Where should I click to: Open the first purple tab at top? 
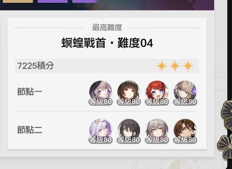click(x=53, y=1)
